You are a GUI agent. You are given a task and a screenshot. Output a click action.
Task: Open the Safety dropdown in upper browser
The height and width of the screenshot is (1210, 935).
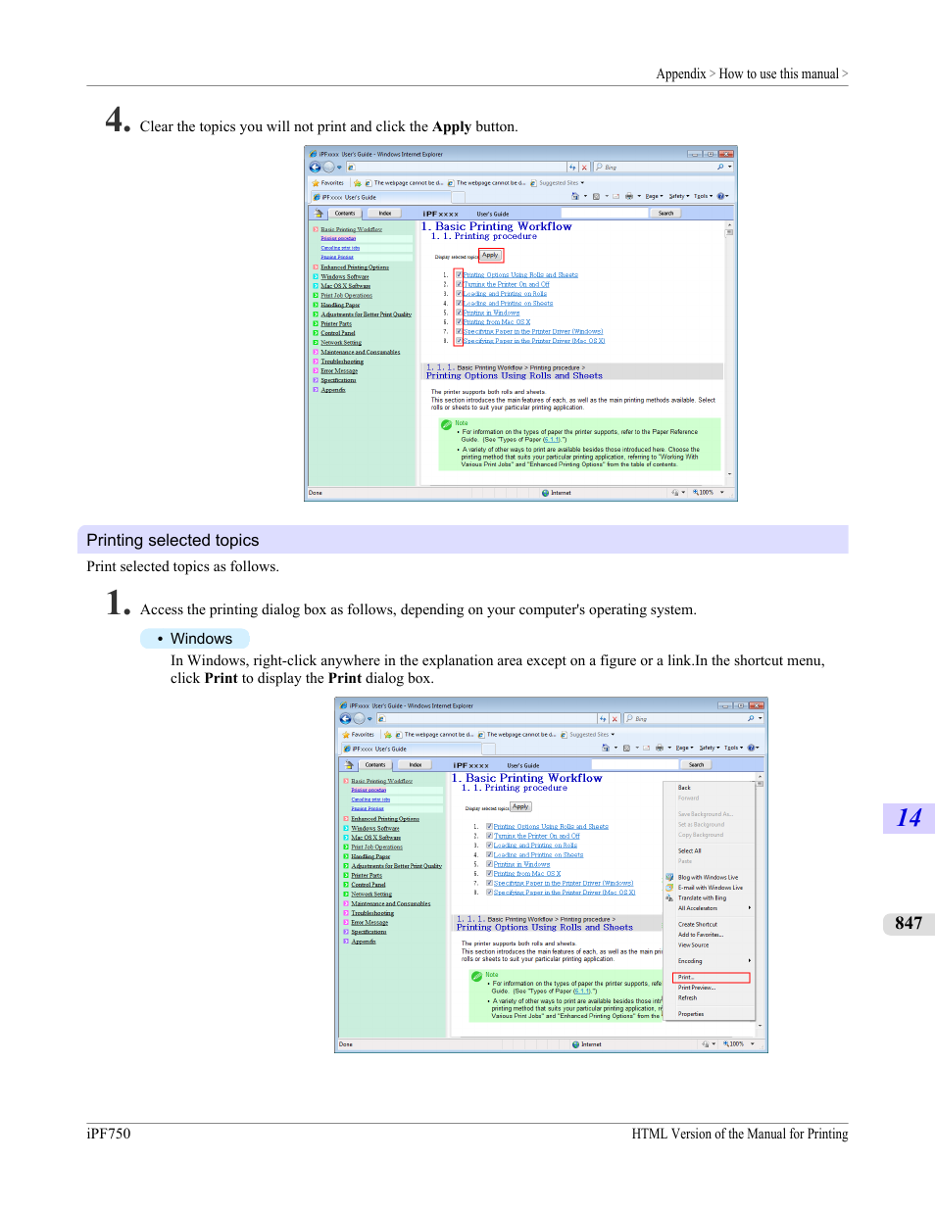tap(678, 196)
